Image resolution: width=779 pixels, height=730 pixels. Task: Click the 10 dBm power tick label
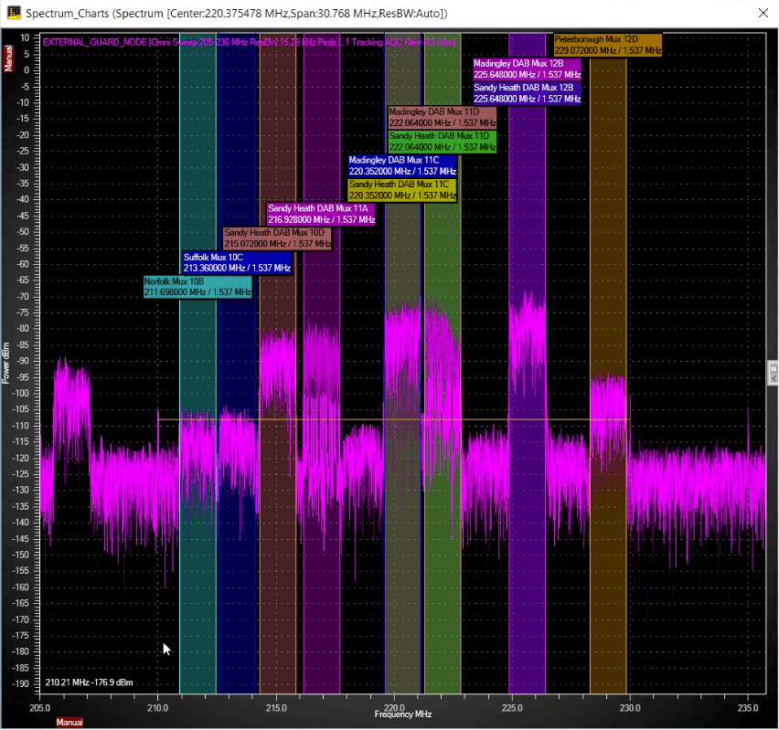point(25,37)
